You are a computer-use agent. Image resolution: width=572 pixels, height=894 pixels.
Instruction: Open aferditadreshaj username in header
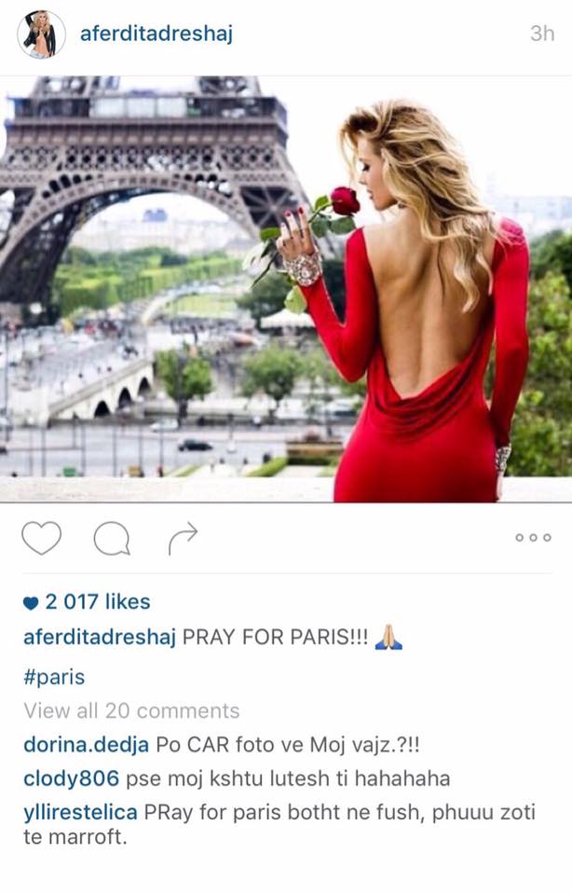pos(157,34)
